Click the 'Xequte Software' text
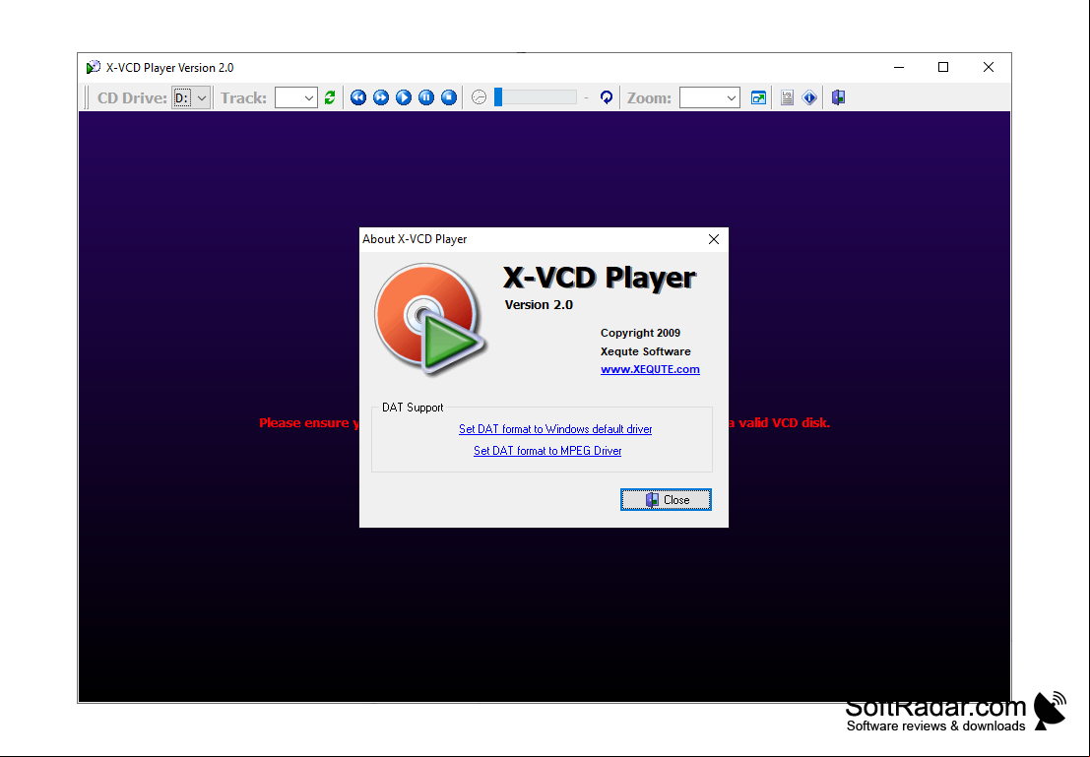 646,351
